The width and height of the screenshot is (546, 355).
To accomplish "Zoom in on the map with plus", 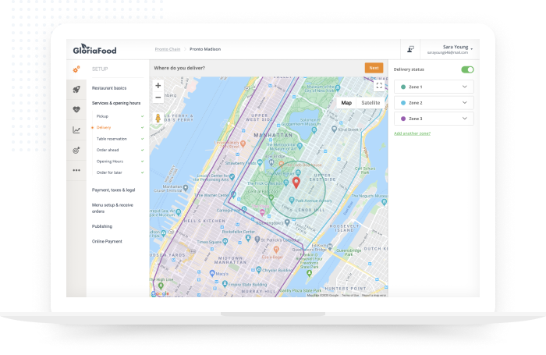I will click(x=158, y=85).
